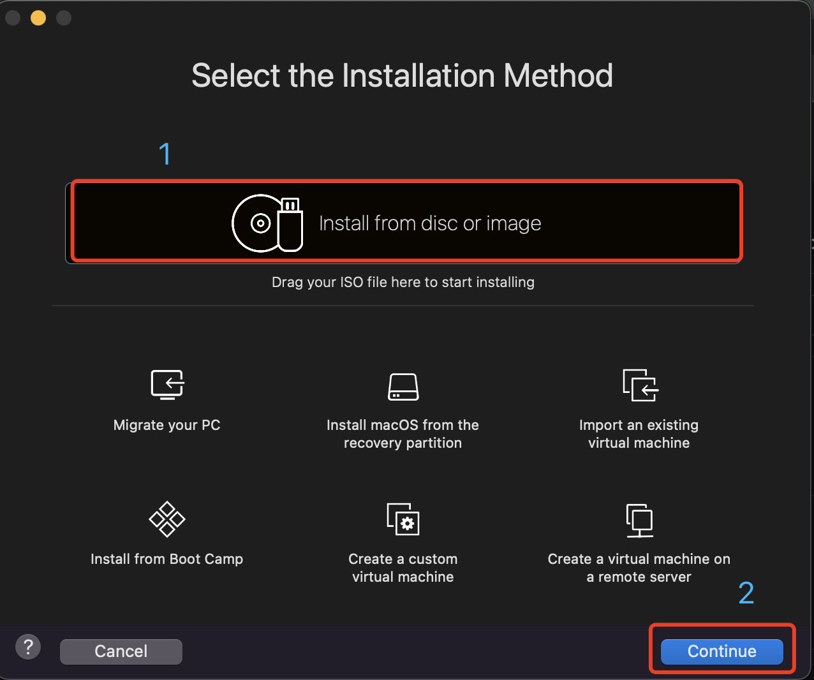Screen dimensions: 814x680
Task: Click the Cancel button
Action: [121, 651]
